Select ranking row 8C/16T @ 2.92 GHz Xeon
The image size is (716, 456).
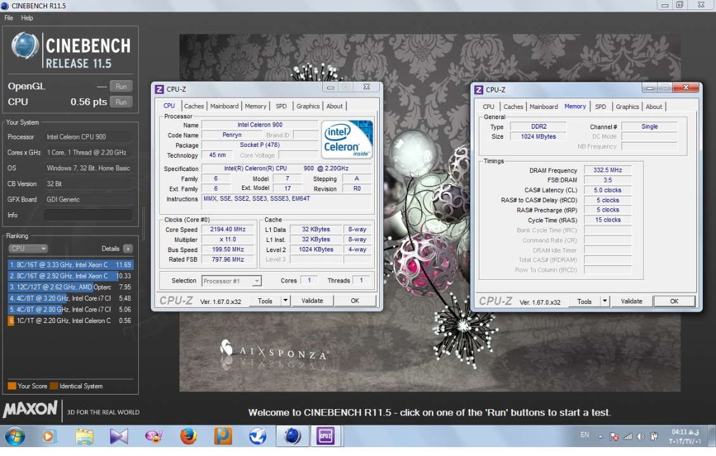pyautogui.click(x=70, y=276)
